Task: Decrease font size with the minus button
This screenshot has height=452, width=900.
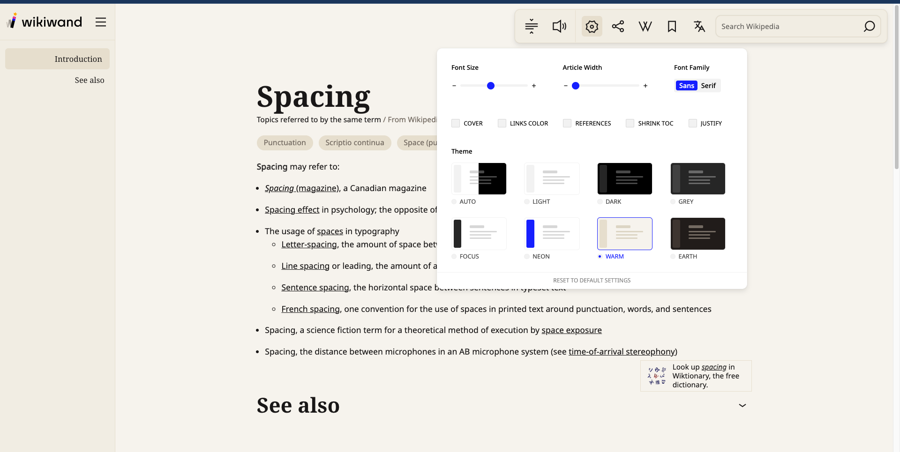Action: pos(454,86)
